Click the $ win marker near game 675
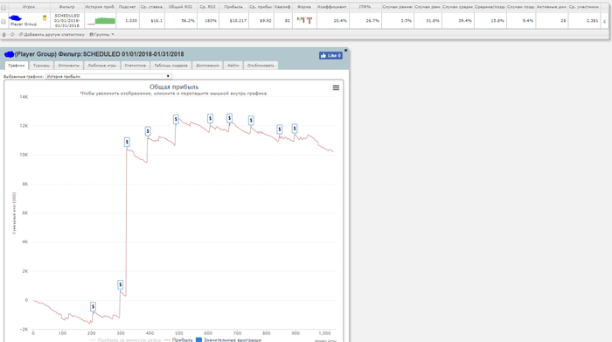 [229, 118]
